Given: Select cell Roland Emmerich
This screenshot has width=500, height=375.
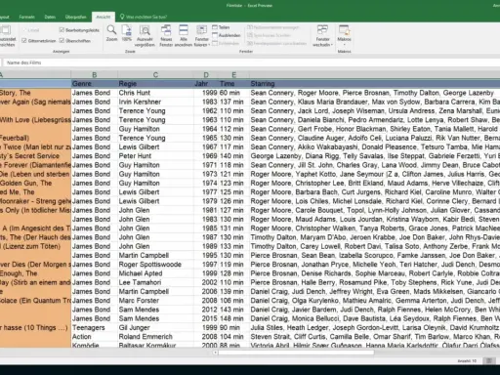Looking at the screenshot, I should [x=155, y=337].
